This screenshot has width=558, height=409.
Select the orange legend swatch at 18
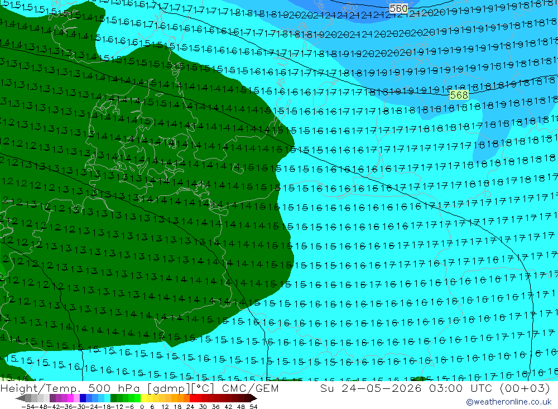[180, 398]
